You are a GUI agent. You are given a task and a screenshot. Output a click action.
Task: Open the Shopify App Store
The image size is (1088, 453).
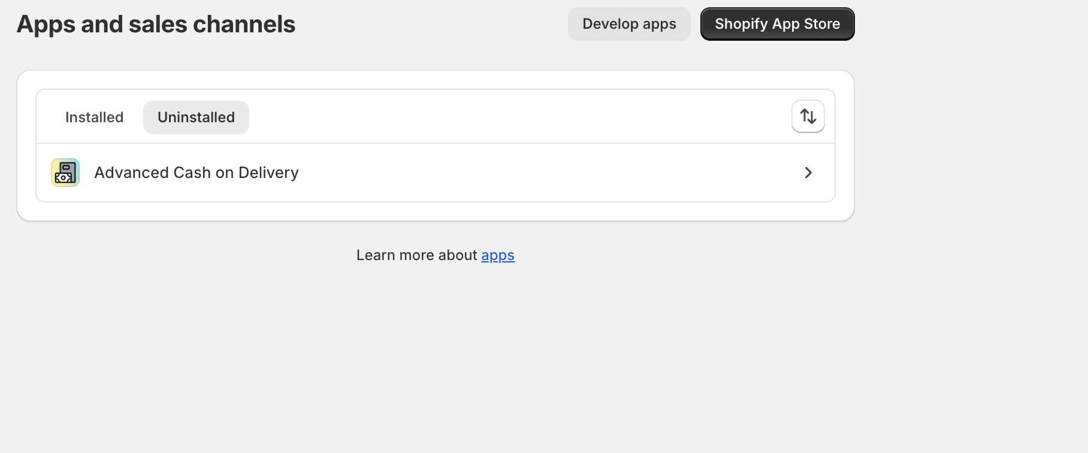[777, 24]
